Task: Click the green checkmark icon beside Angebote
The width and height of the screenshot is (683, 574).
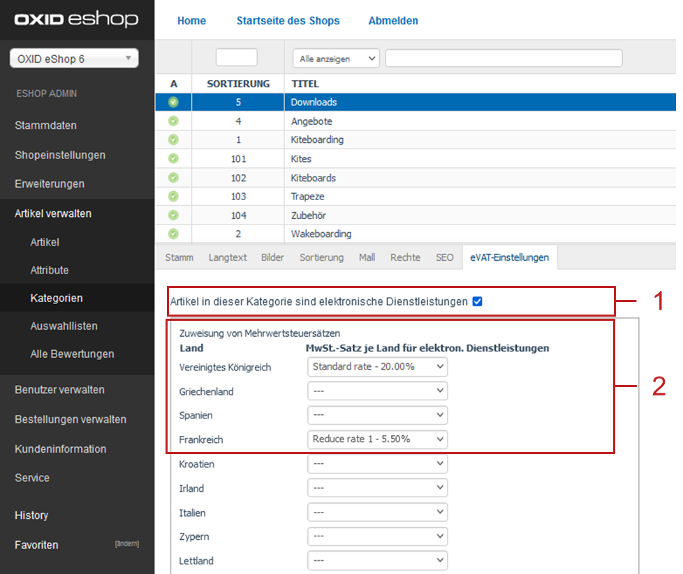Action: pyautogui.click(x=173, y=121)
